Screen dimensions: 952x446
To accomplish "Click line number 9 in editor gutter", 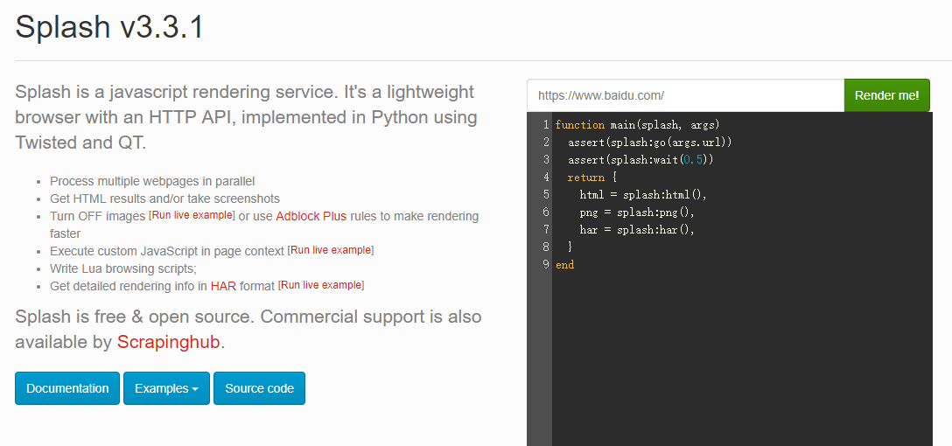I will [545, 264].
